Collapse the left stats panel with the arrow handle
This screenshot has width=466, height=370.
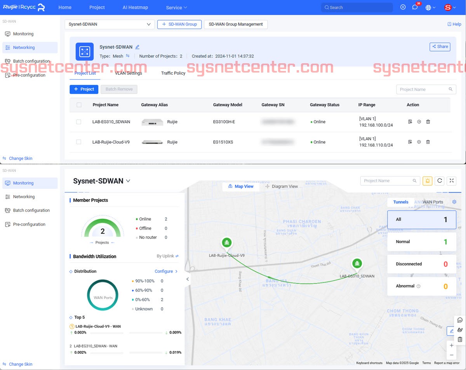[188, 279]
